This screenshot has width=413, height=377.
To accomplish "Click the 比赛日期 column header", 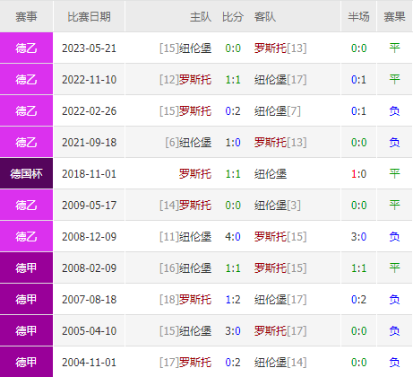I will click(89, 16).
